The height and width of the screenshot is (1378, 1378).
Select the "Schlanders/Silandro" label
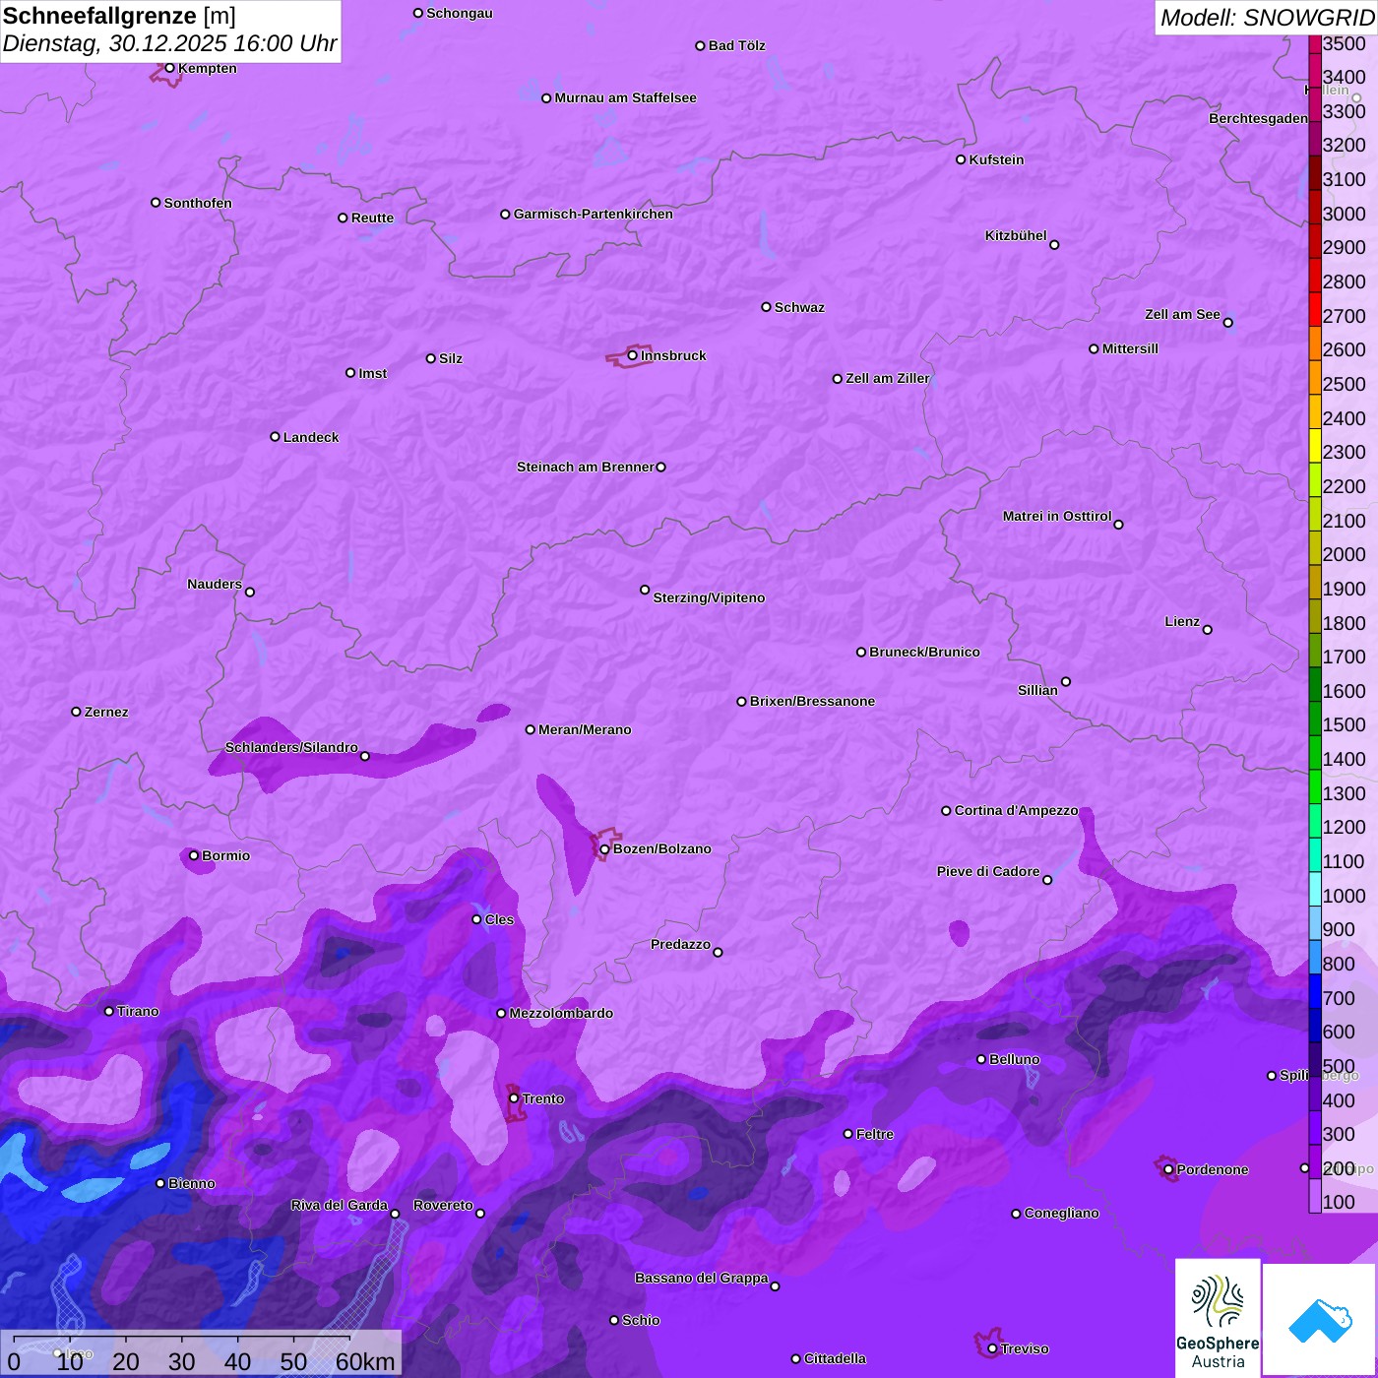coord(291,747)
